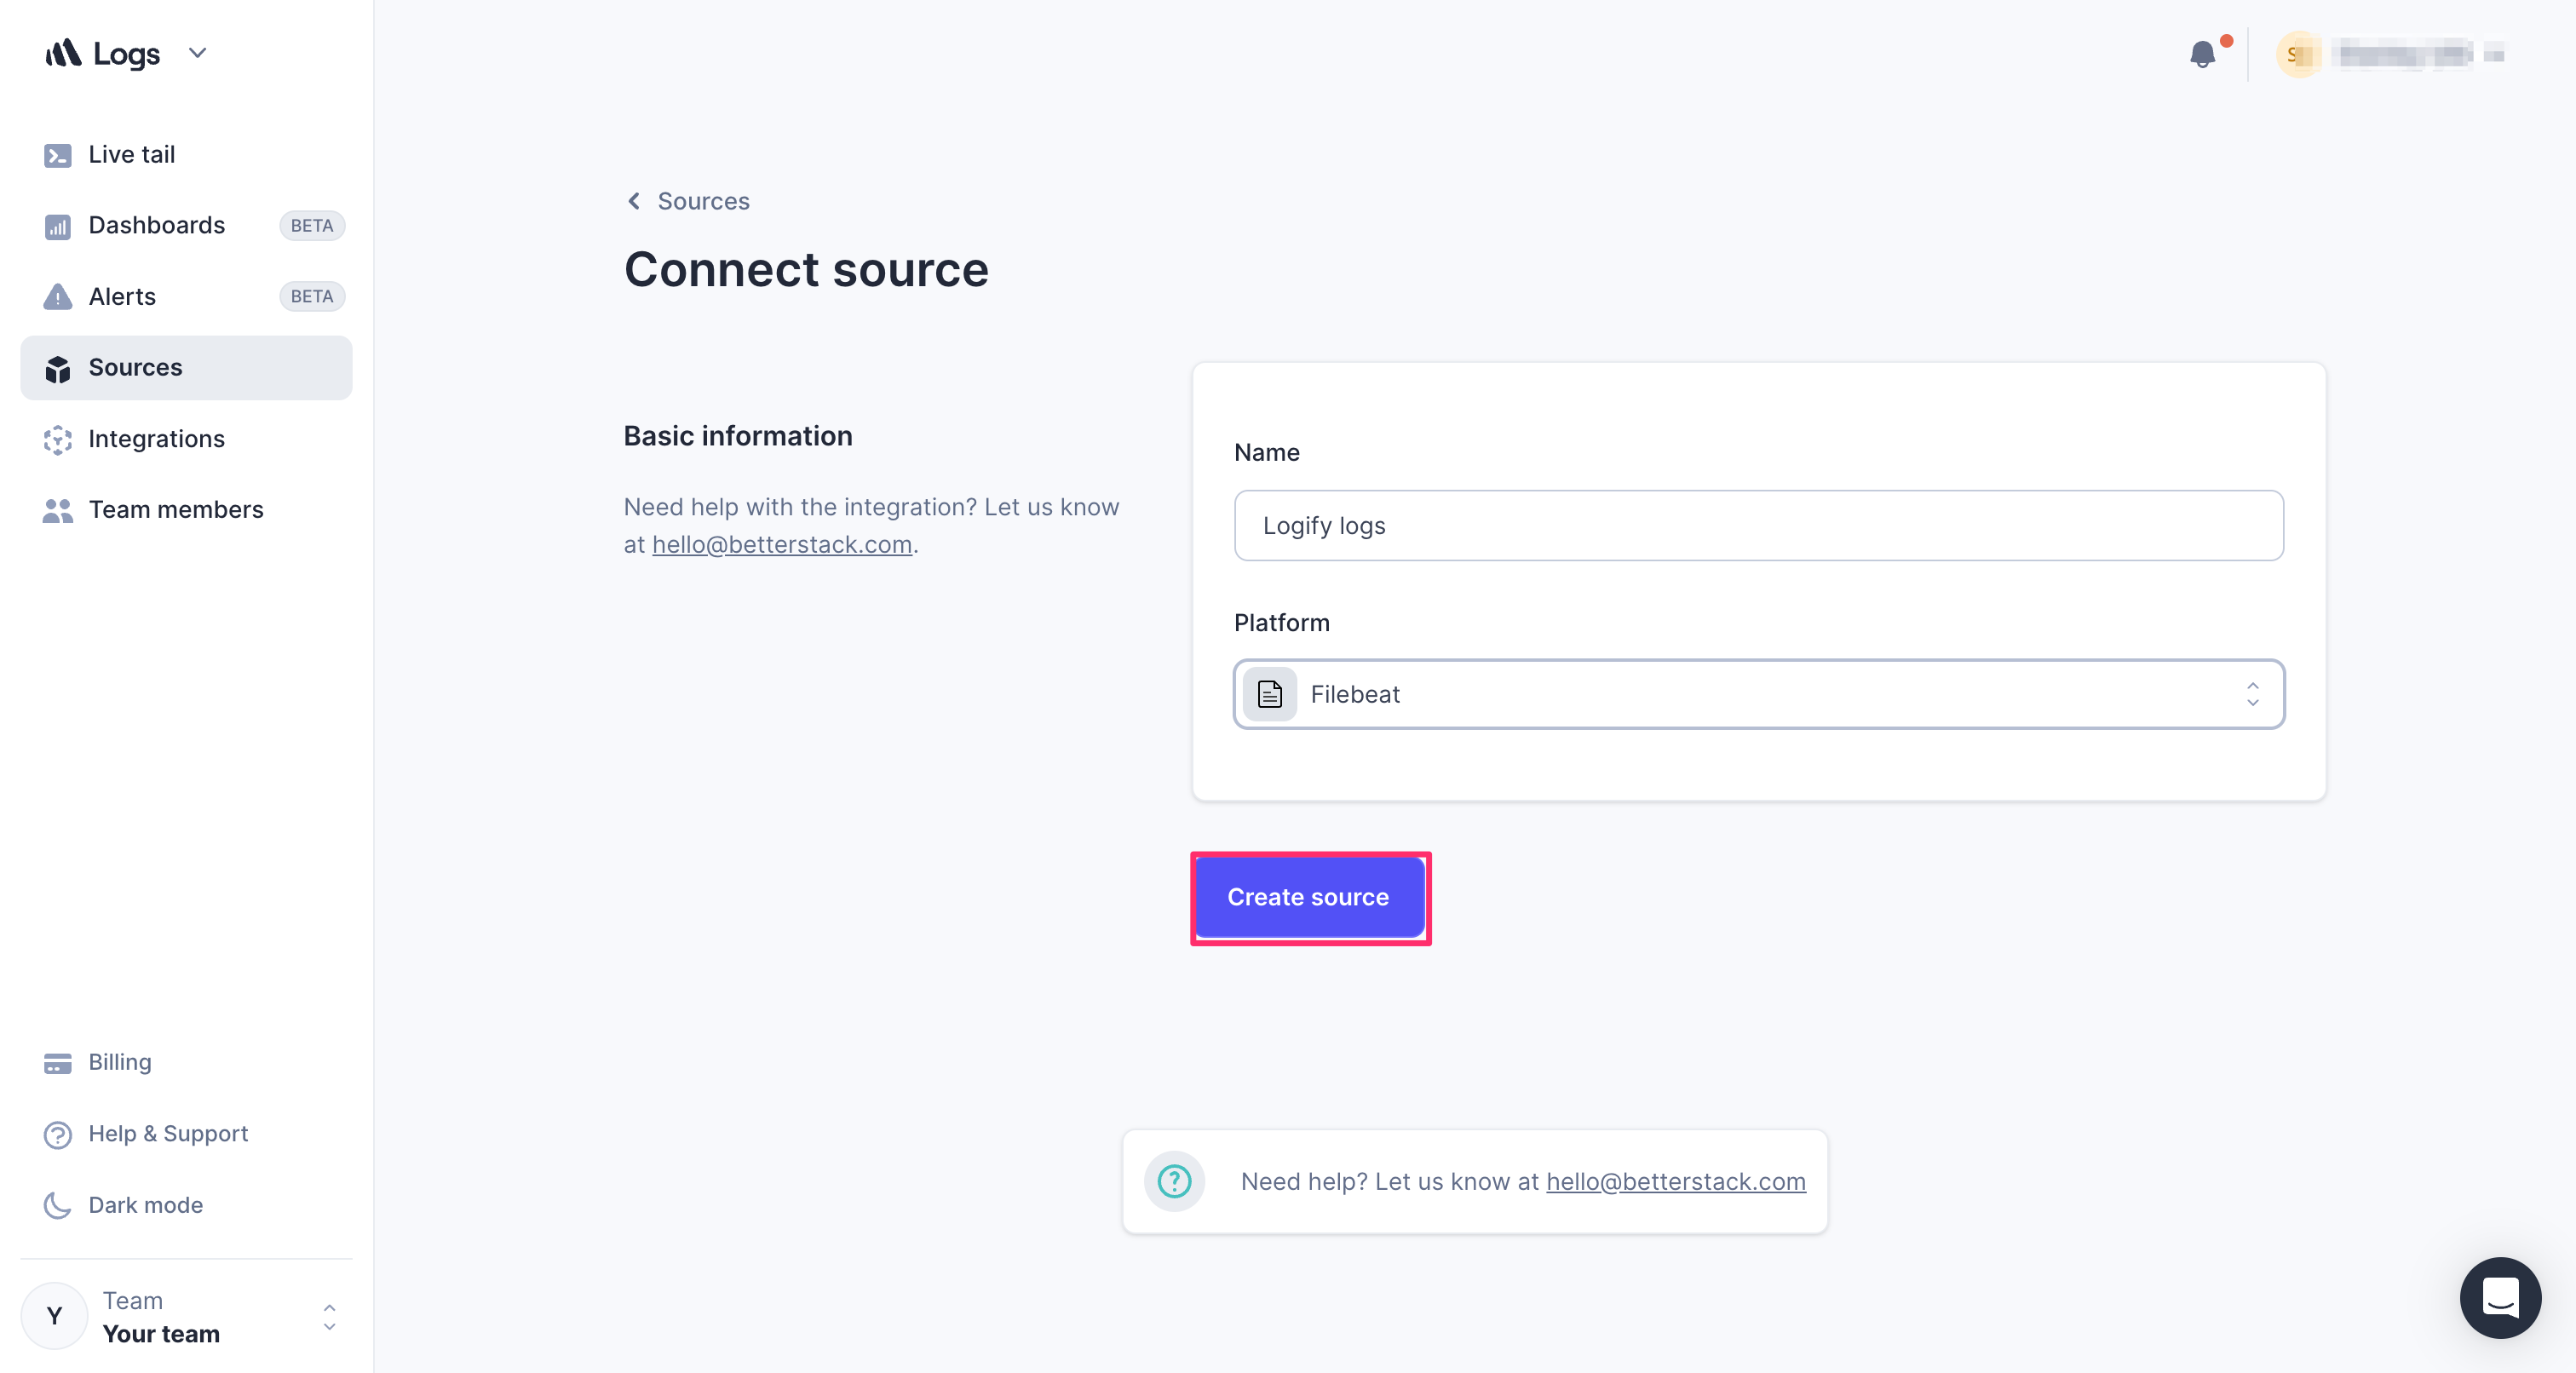
Task: Click the BETA toggle on Dashboards
Action: pyautogui.click(x=312, y=225)
